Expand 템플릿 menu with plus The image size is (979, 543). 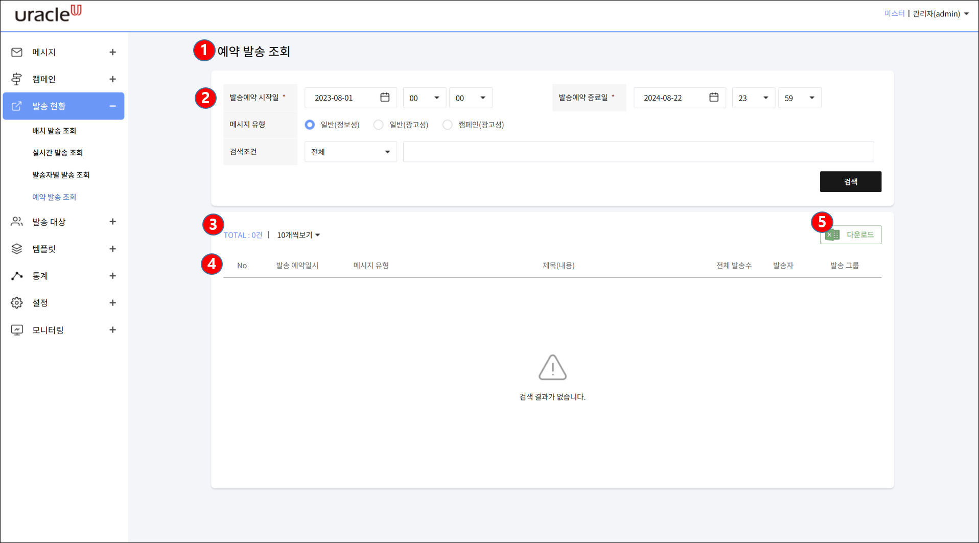[x=113, y=249]
